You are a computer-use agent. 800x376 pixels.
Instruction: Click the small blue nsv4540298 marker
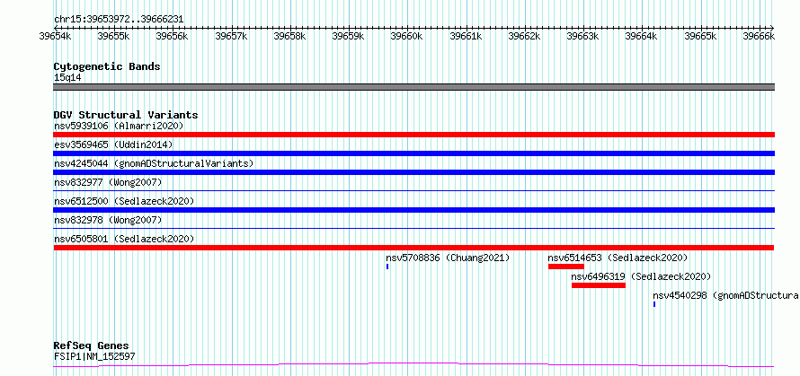pyautogui.click(x=654, y=304)
